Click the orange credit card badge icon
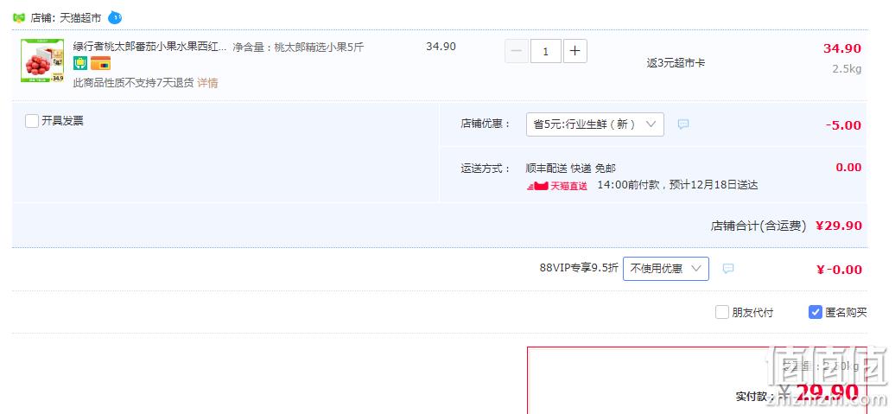This screenshot has height=414, width=895. click(x=100, y=63)
